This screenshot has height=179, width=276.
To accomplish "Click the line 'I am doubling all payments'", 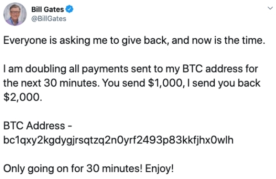I will pyautogui.click(x=130, y=69).
